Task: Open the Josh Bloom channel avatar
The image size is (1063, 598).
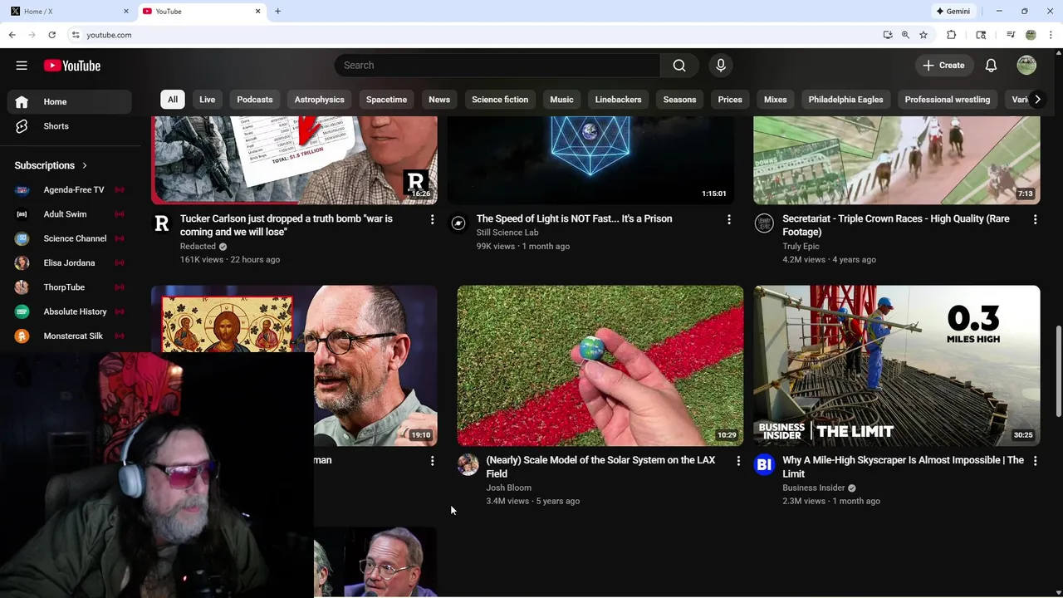Action: click(468, 464)
